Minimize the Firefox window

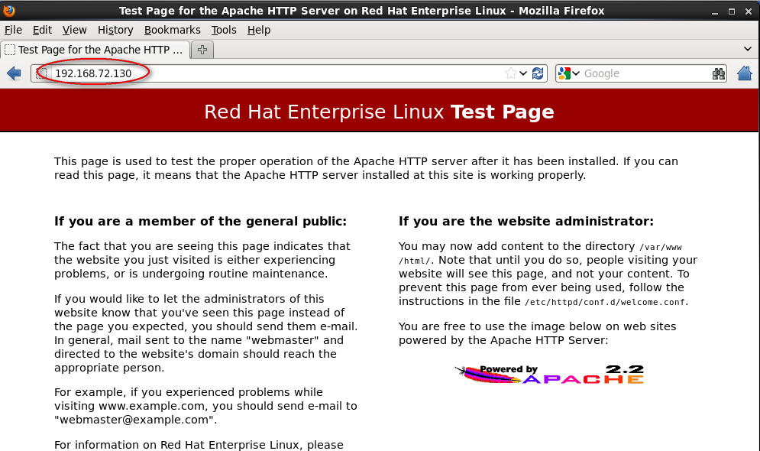pos(714,11)
